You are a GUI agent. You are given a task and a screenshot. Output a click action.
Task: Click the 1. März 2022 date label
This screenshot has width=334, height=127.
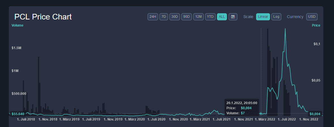click(265, 119)
